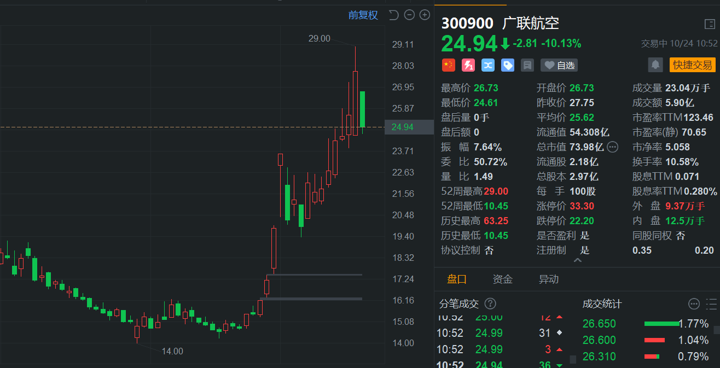720x368 pixels.
Task: Click the blue price tag icon
Action: point(508,65)
